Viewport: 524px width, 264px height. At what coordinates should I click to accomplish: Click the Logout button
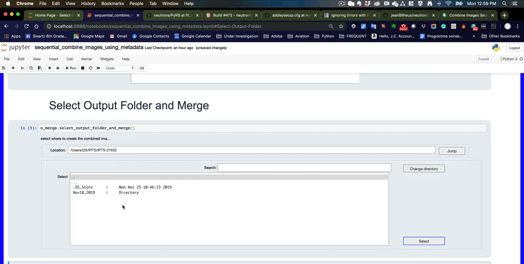tap(514, 47)
